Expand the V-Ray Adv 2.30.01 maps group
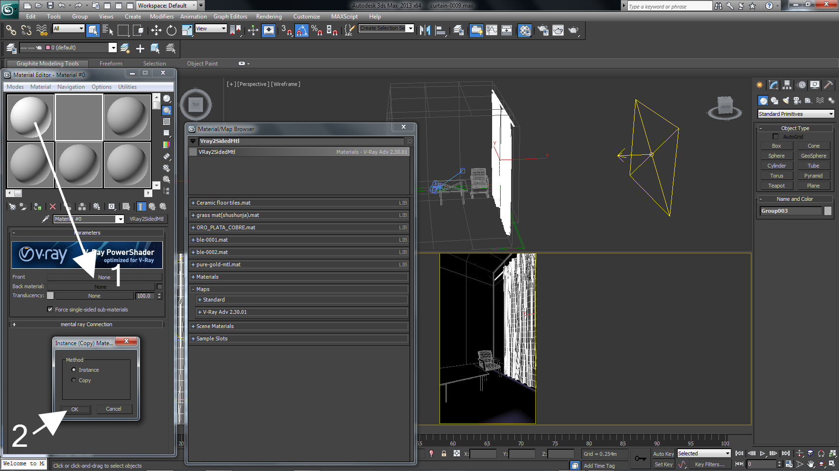Screen dimensions: 839x471 click(200, 312)
